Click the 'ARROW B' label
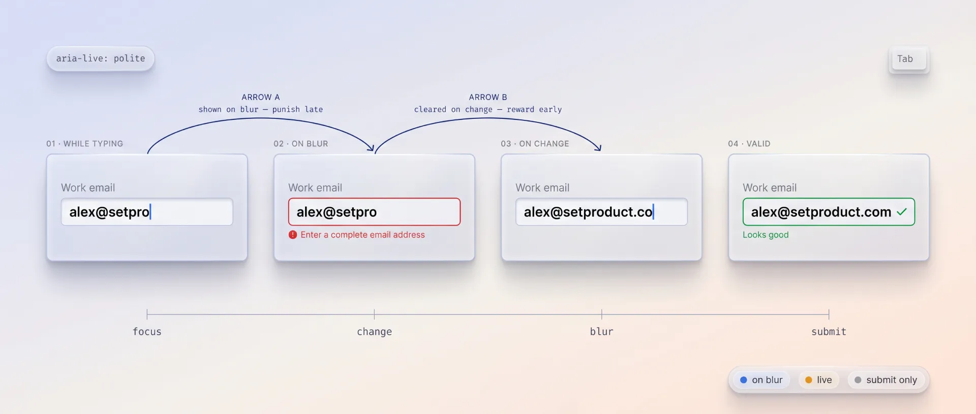Image resolution: width=976 pixels, height=414 pixels. tap(488, 97)
